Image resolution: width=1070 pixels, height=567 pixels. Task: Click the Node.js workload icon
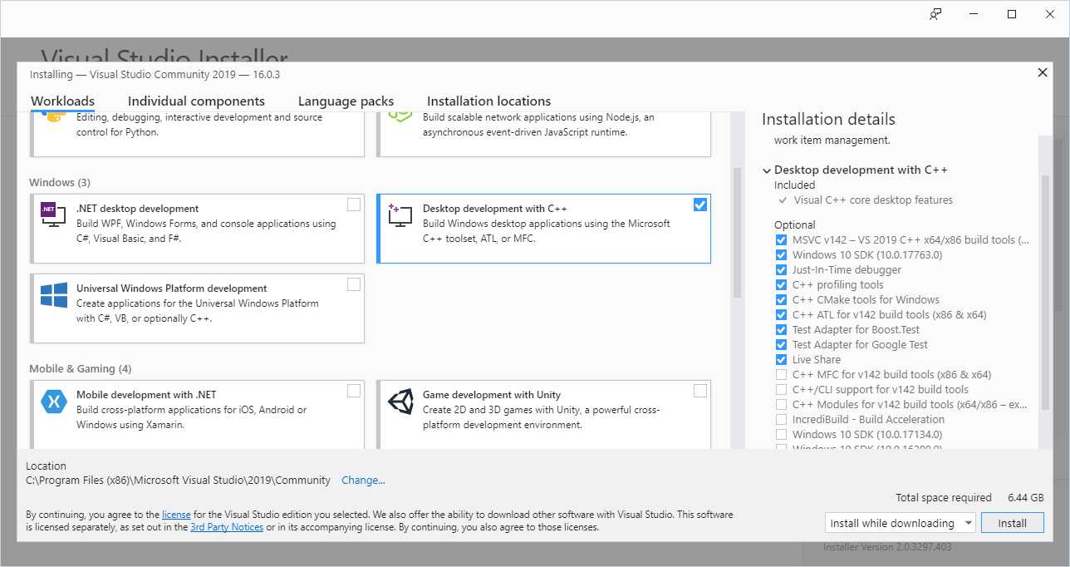(400, 118)
